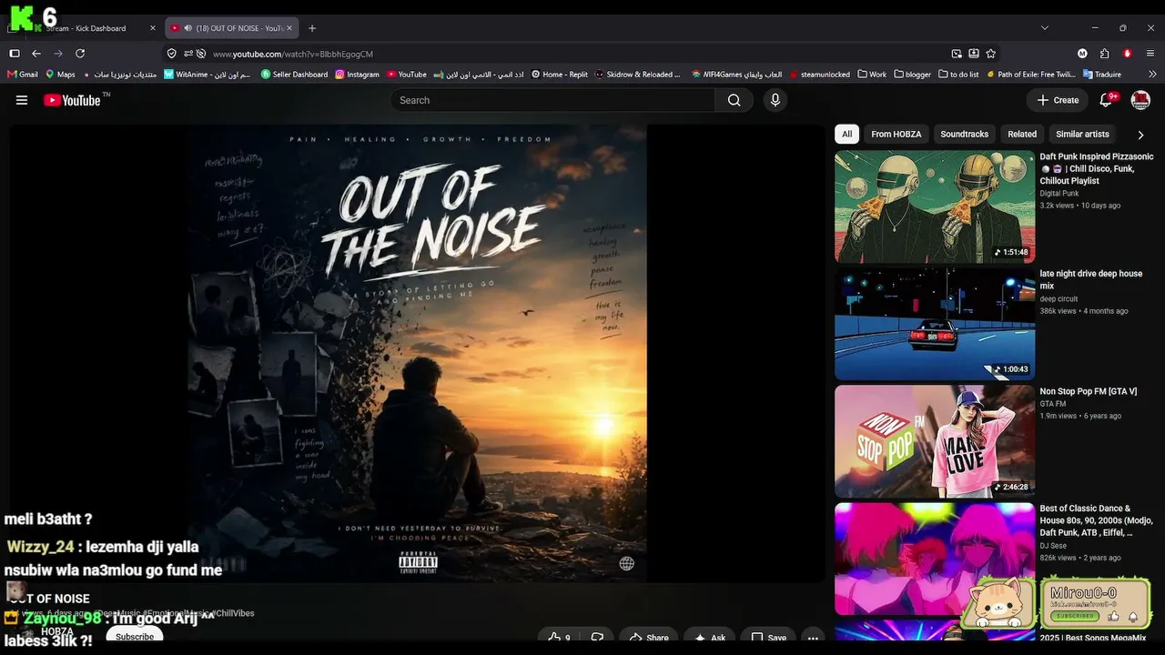Close the OUT OF NOISE YouTube tab

point(289,28)
